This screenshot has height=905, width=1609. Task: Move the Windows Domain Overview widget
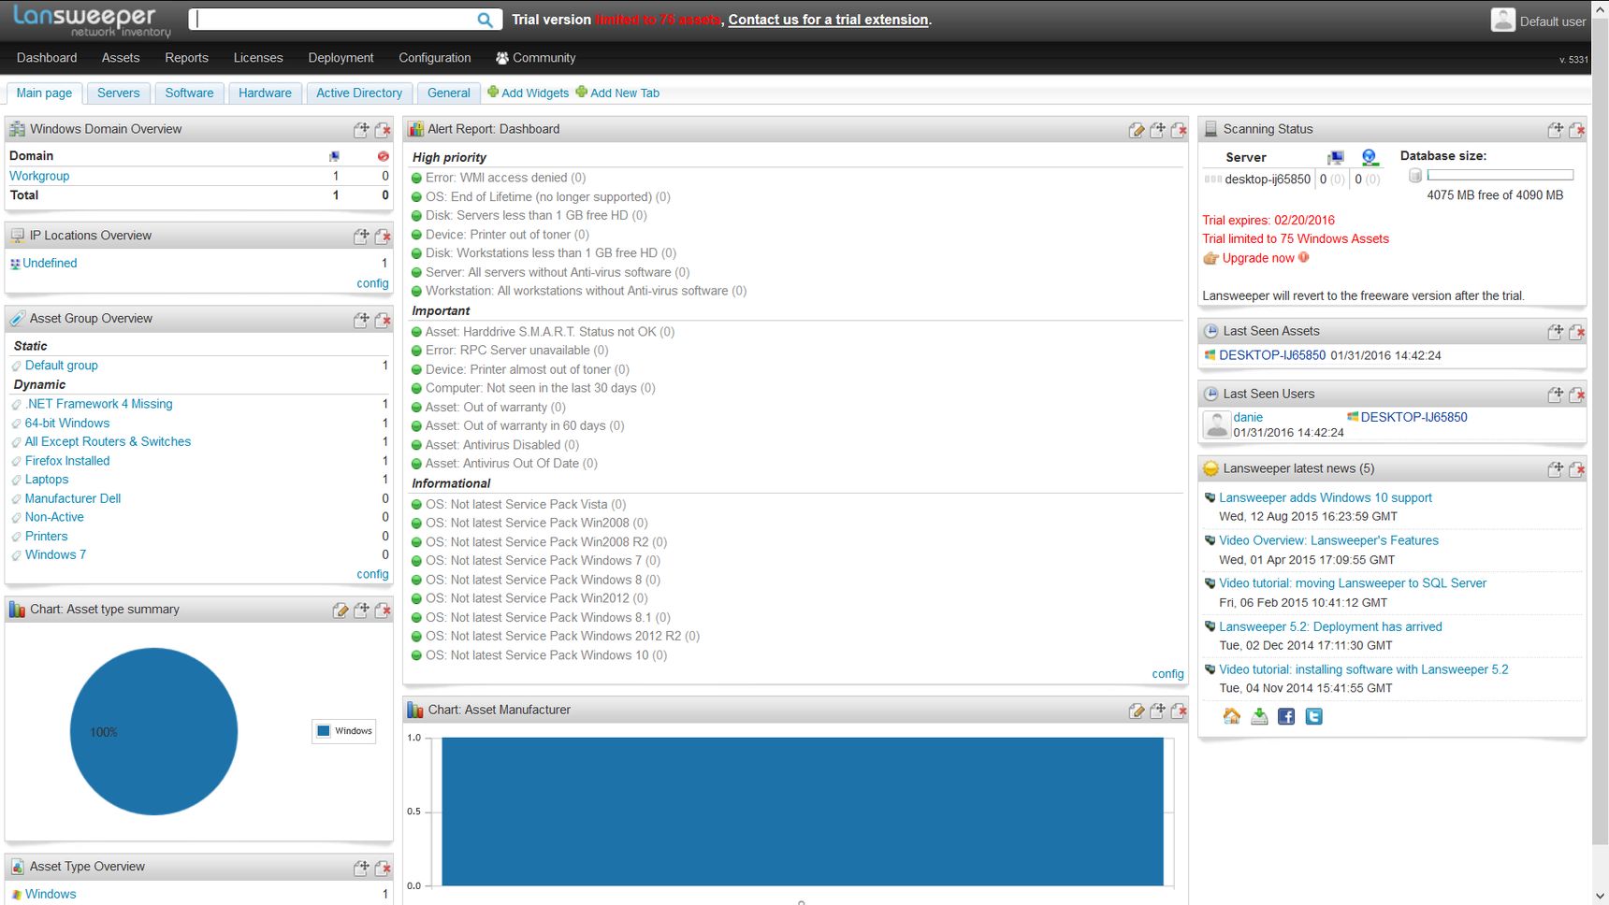click(361, 130)
